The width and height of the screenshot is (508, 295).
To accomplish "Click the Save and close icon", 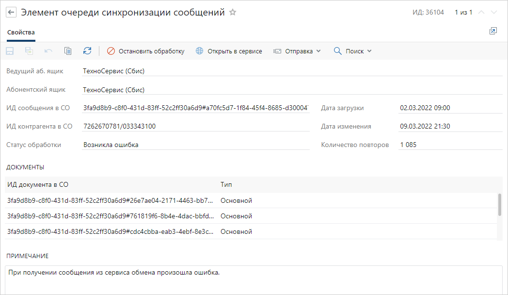I will 29,51.
